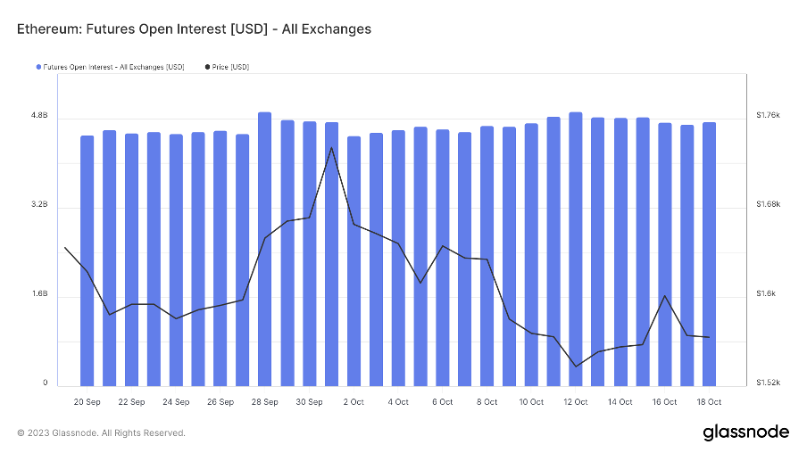Click the last bar at 18 Oct
807x453 pixels.
[709, 254]
